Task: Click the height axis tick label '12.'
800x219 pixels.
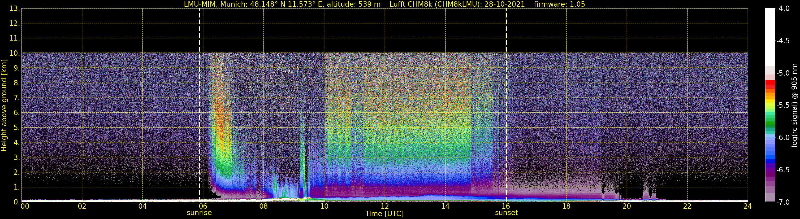Action: pyautogui.click(x=15, y=23)
